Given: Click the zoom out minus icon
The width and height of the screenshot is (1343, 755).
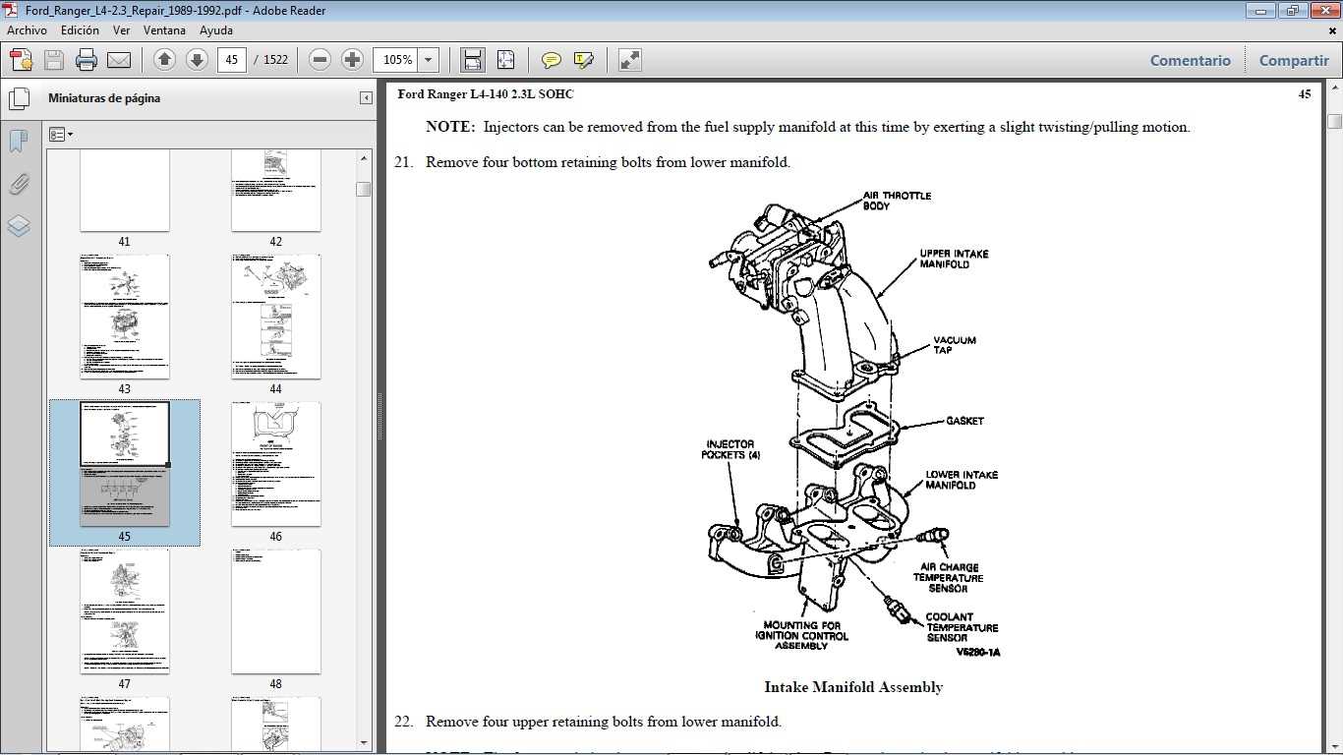Looking at the screenshot, I should tap(320, 60).
